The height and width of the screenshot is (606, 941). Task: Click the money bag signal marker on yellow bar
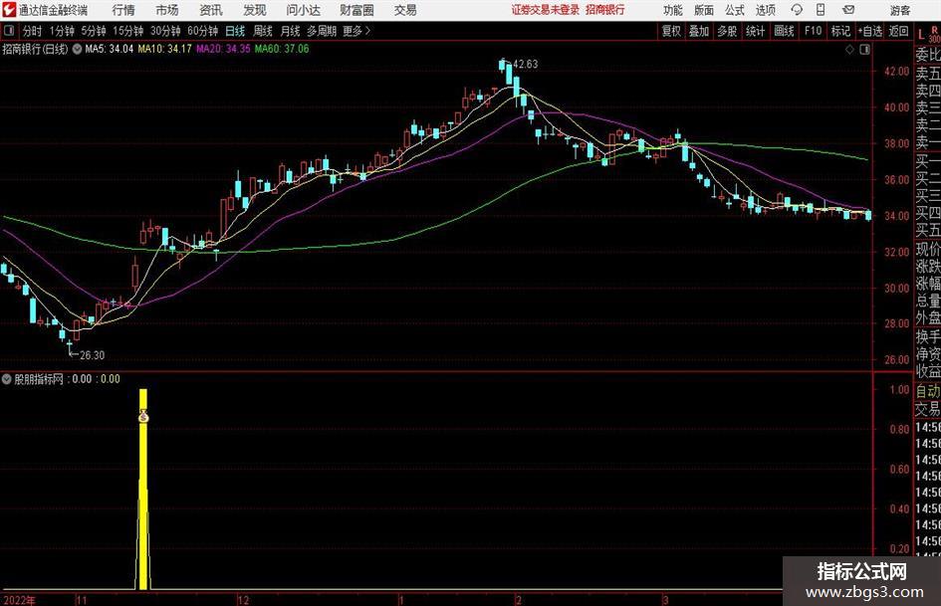click(143, 415)
